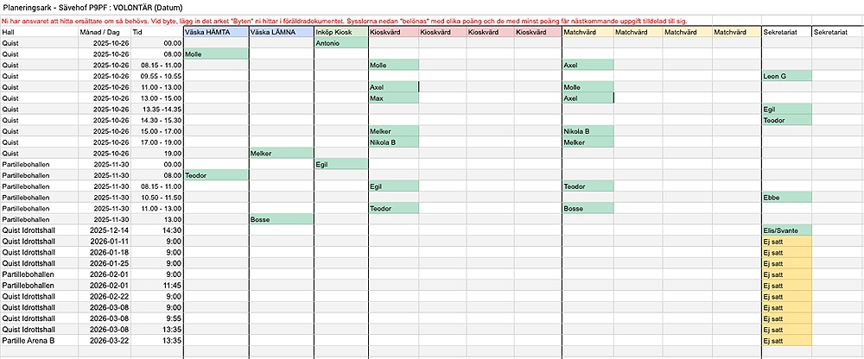Click the Ebbe cell in Sekretariat column
The image size is (864, 359).
click(x=786, y=198)
